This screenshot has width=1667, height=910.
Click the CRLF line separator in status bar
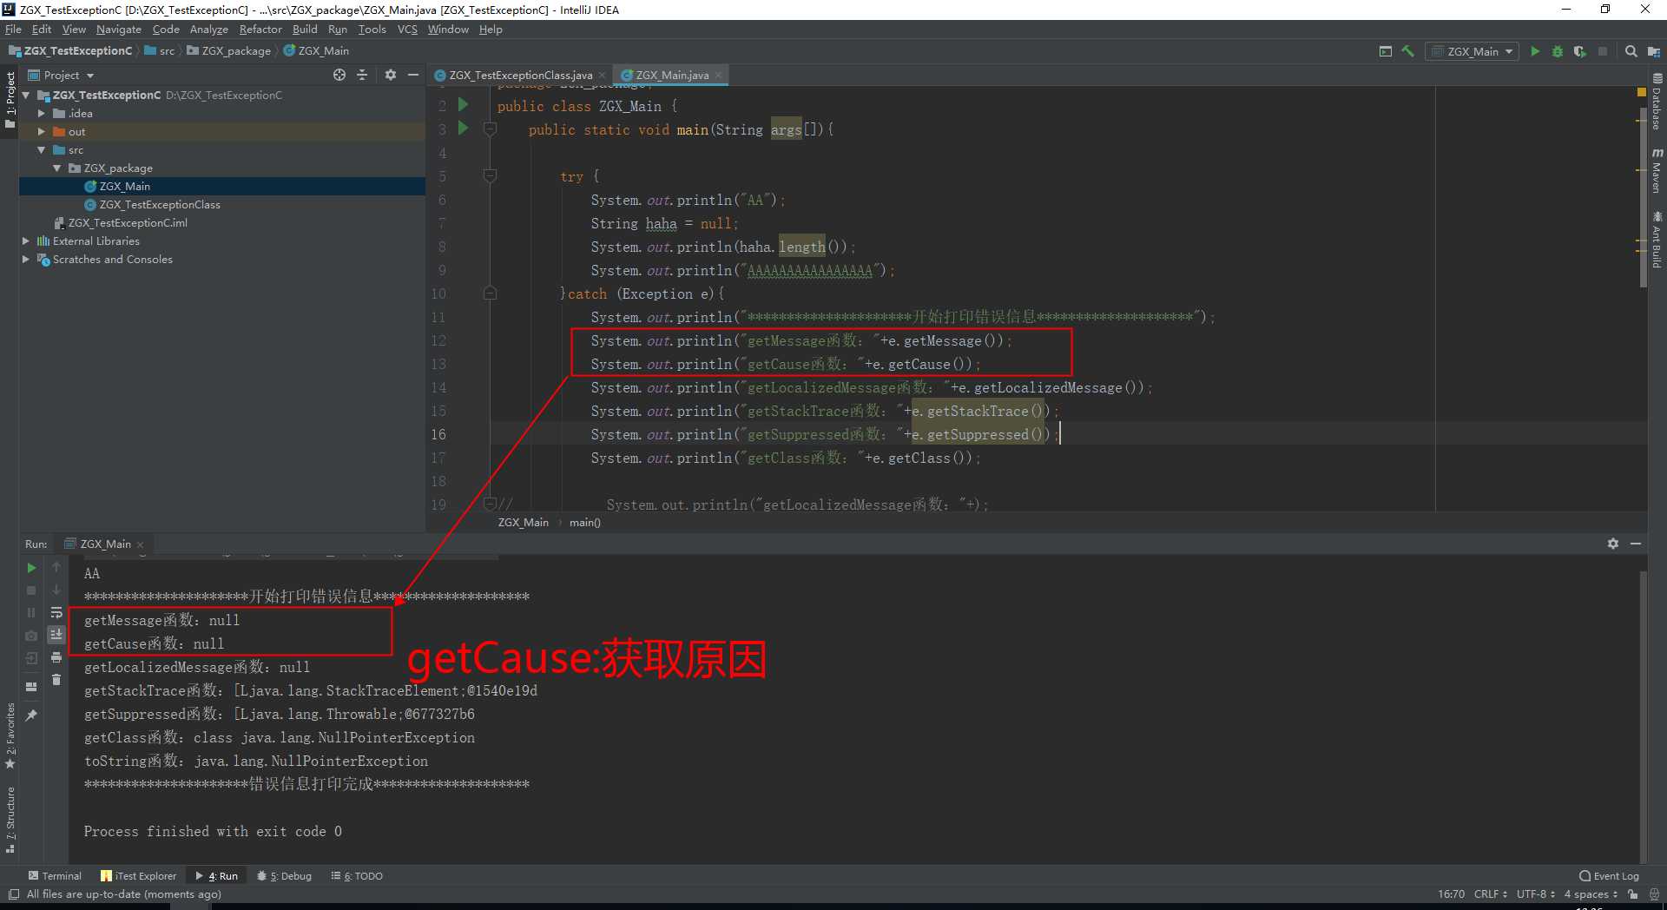[x=1491, y=894]
